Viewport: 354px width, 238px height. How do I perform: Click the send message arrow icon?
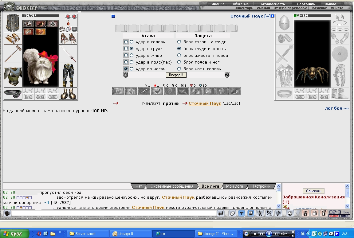pos(221,213)
